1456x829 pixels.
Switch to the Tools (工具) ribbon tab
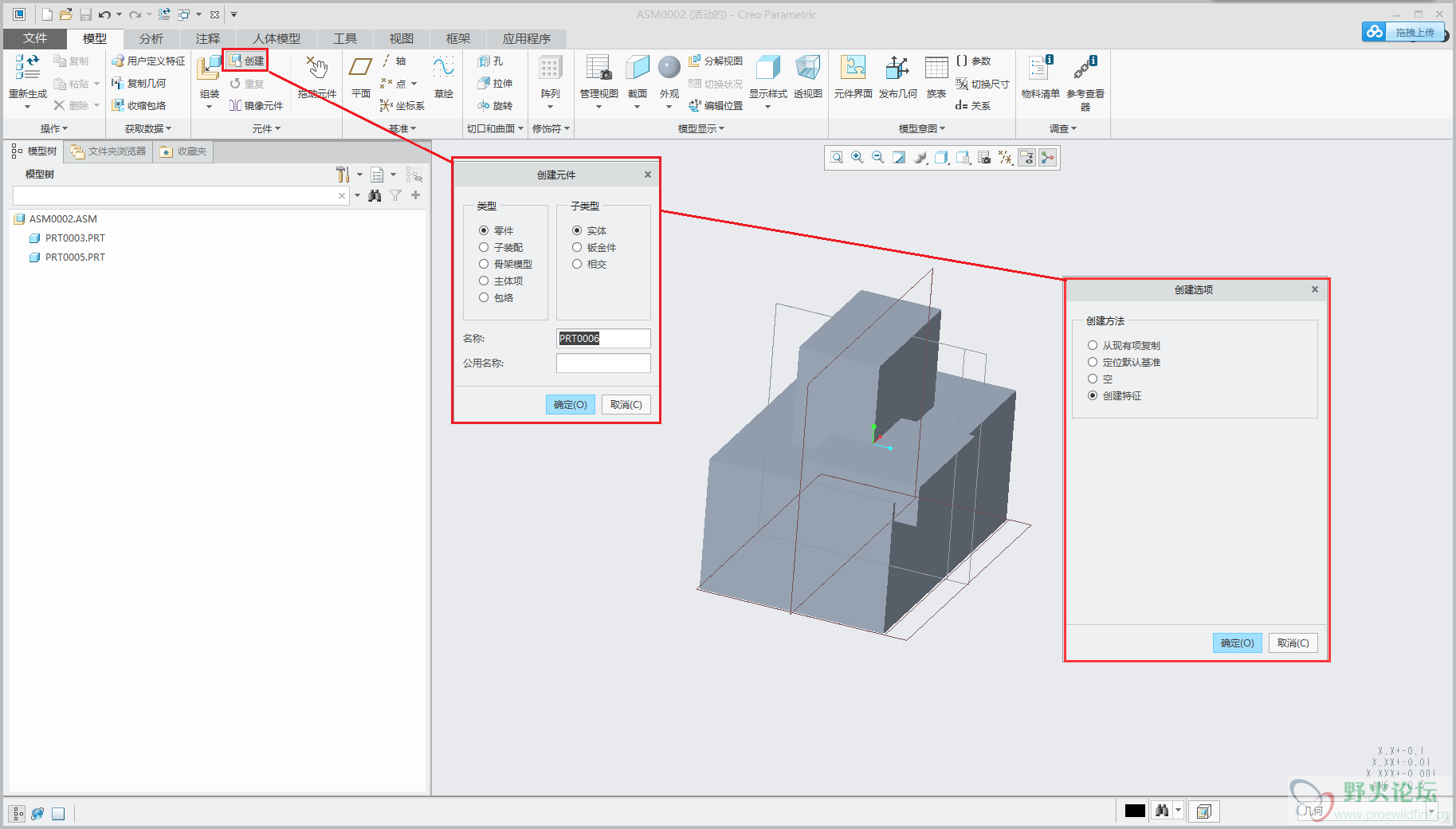345,38
